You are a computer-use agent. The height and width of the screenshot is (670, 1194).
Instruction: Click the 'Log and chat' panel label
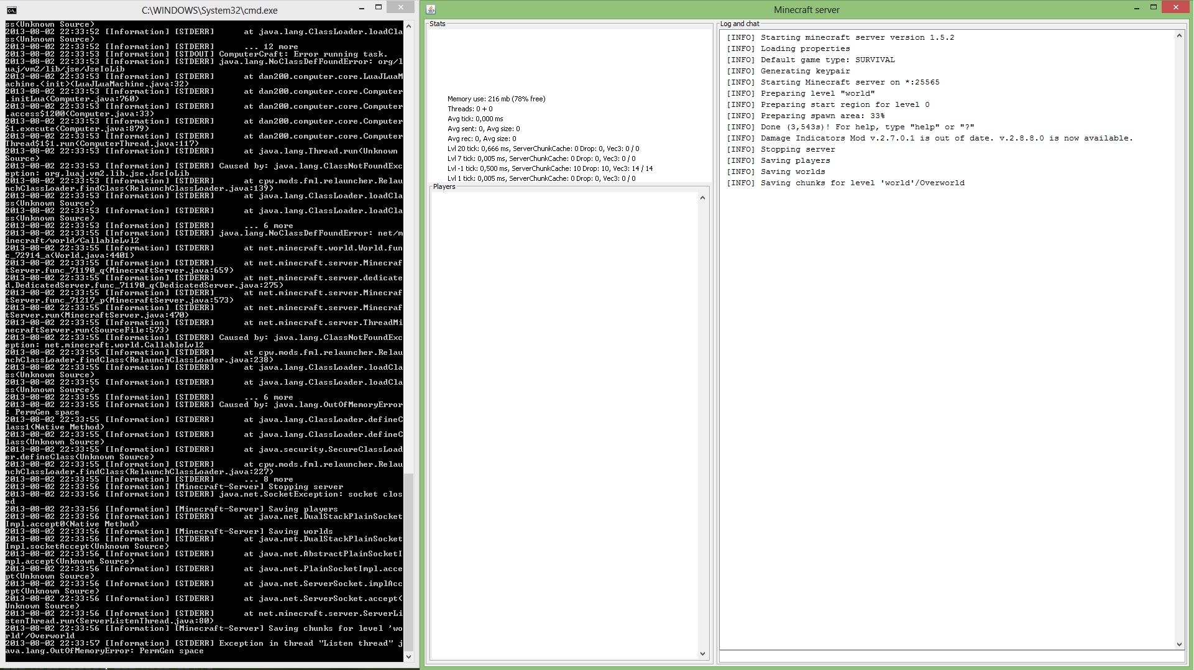740,24
